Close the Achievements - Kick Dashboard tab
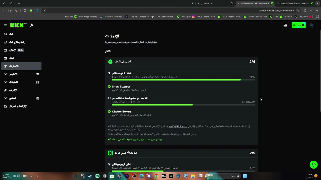 coord(238,3)
